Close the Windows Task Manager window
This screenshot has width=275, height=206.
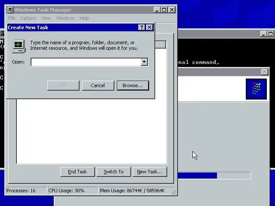pos(172,10)
